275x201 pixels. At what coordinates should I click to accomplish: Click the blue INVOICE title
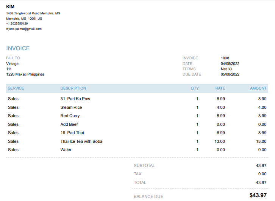click(x=18, y=48)
